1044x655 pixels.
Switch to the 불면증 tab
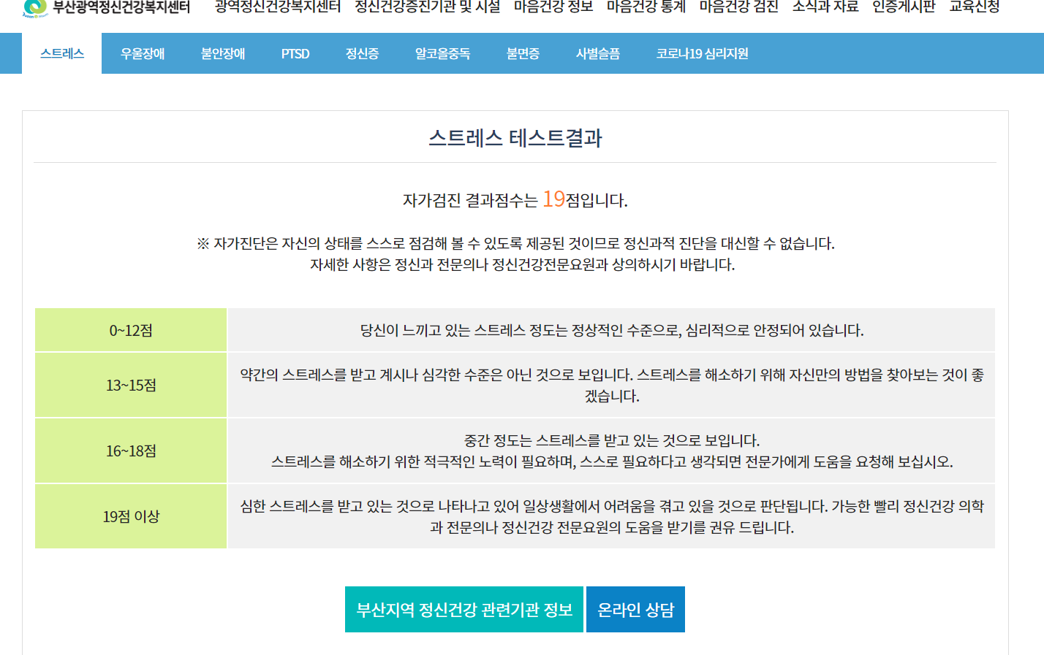523,53
